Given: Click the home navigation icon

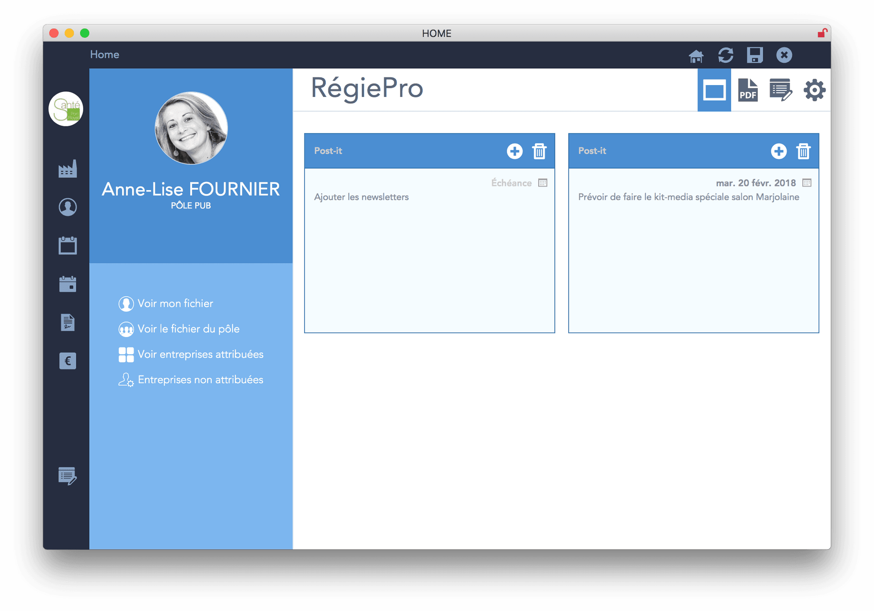Looking at the screenshot, I should (697, 55).
